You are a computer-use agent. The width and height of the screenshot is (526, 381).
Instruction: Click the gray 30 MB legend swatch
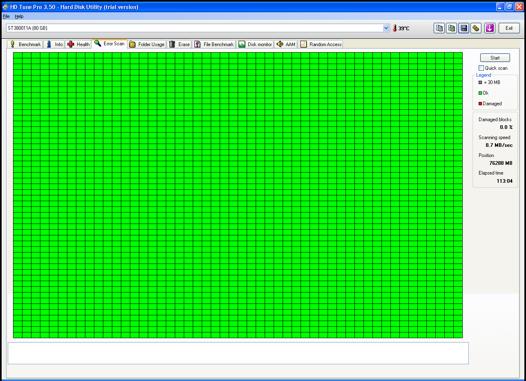click(x=480, y=82)
